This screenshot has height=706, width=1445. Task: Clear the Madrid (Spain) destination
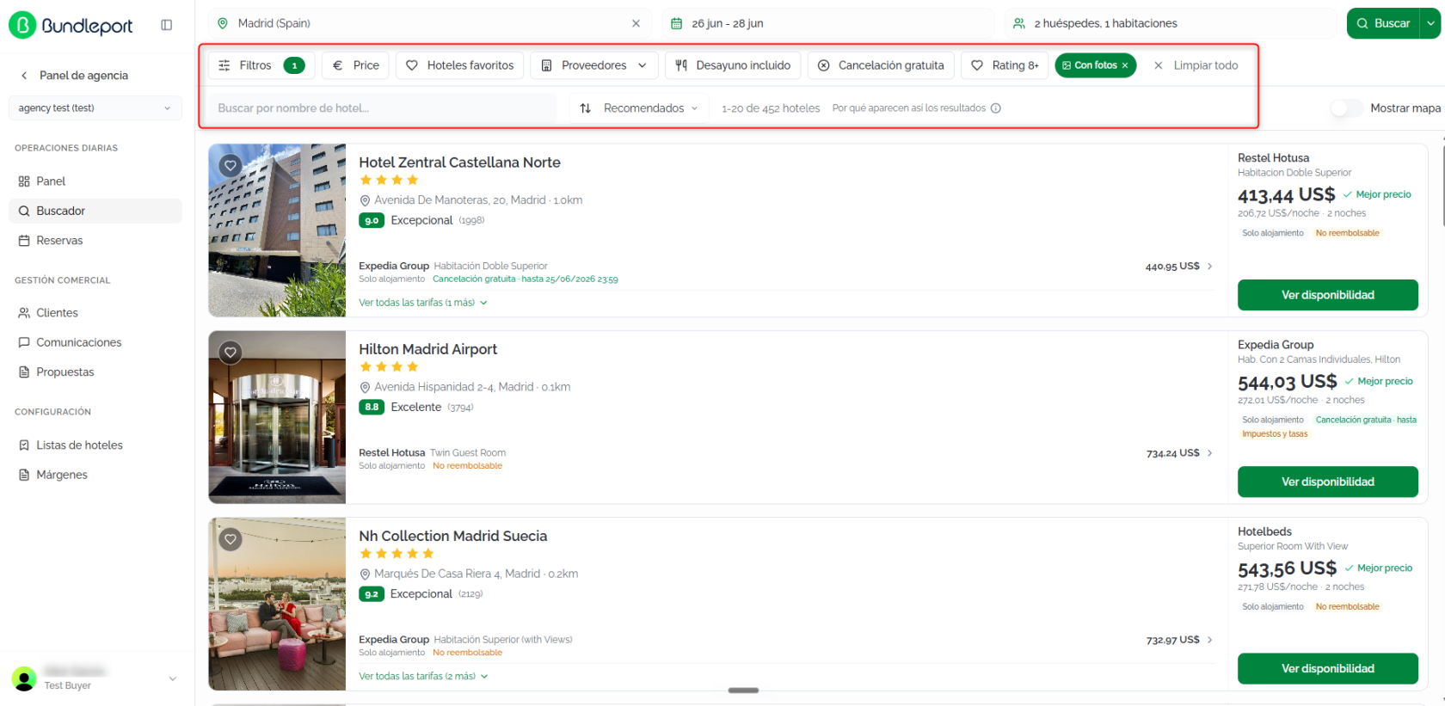[636, 23]
